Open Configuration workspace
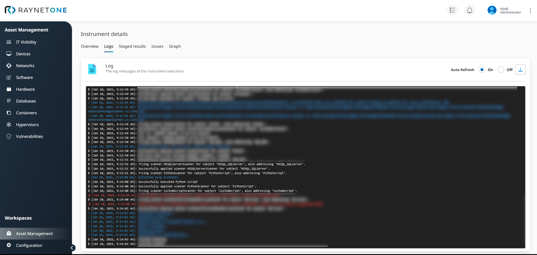 click(29, 245)
